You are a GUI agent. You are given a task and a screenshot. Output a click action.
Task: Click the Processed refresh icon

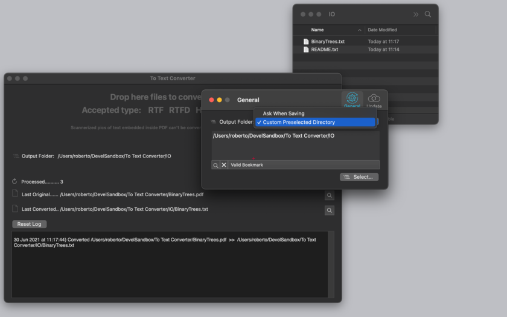(x=14, y=181)
